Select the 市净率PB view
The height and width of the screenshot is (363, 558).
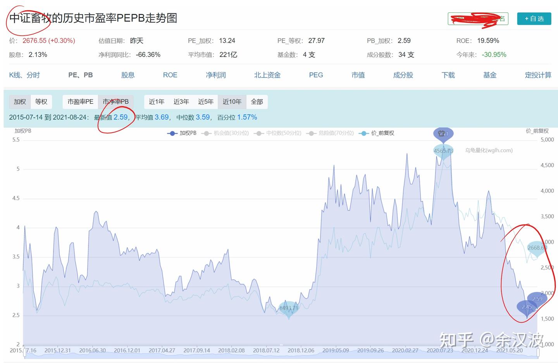pyautogui.click(x=116, y=102)
